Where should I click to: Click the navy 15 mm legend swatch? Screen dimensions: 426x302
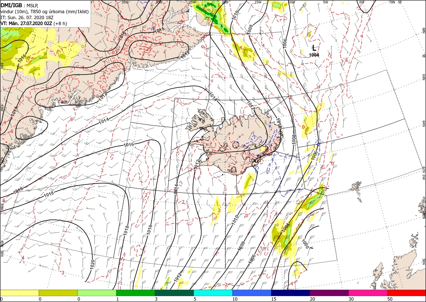tap(291, 293)
